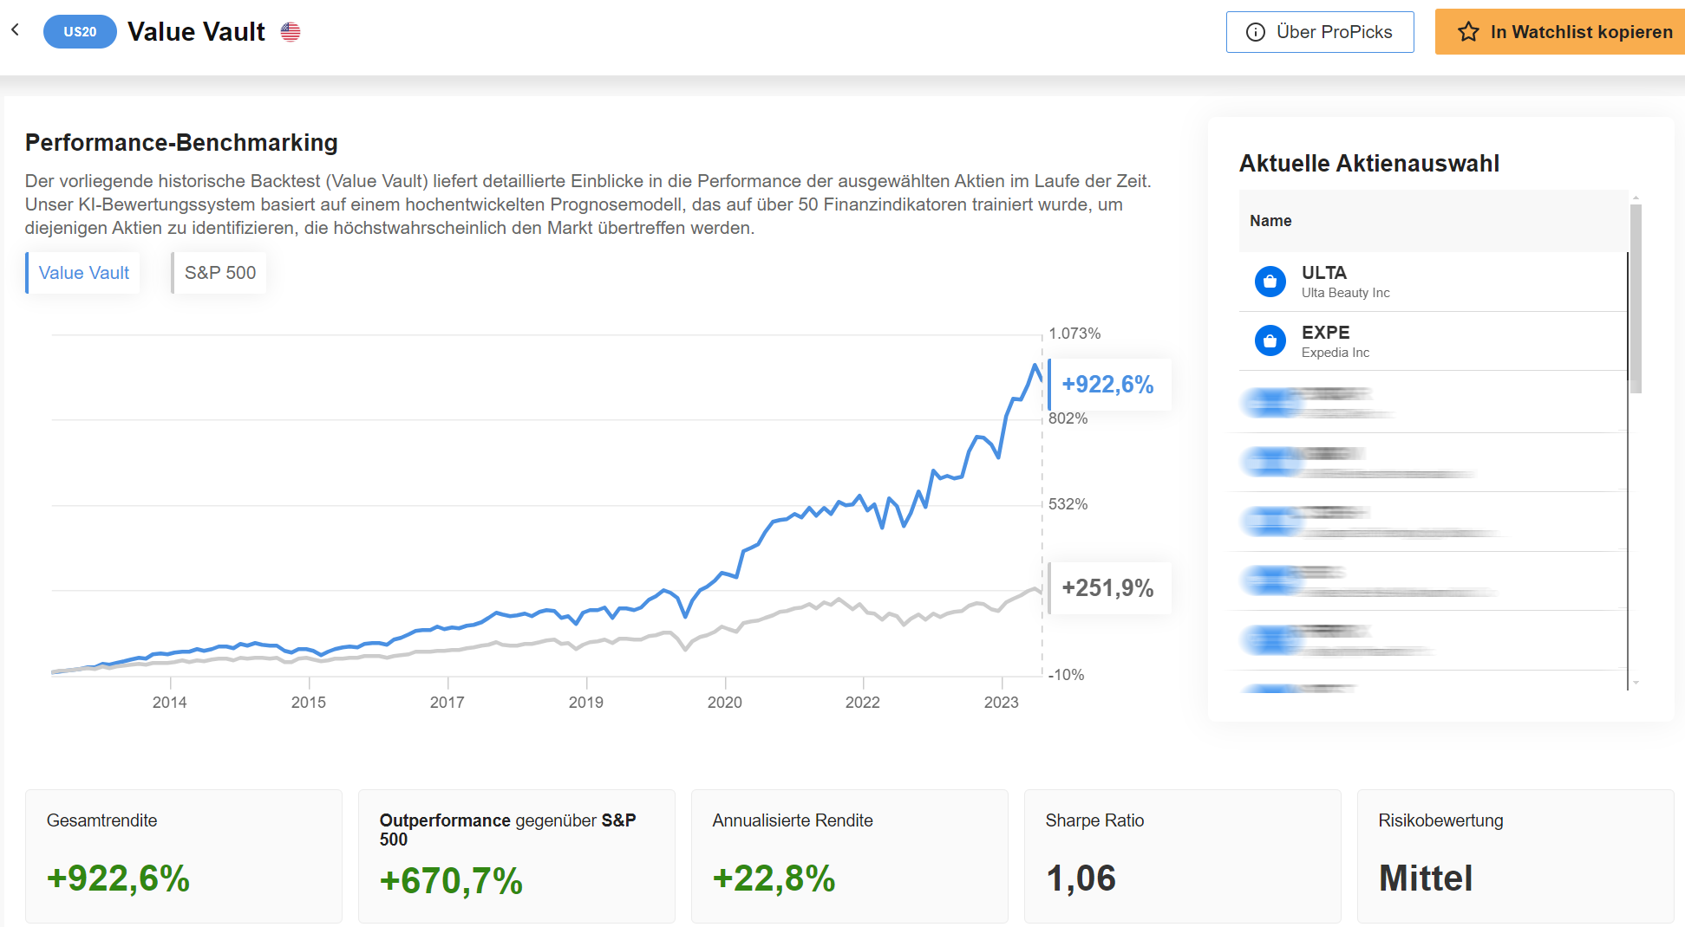Click the stock list scrollbar thumb
This screenshot has height=927, width=1685.
(x=1636, y=299)
